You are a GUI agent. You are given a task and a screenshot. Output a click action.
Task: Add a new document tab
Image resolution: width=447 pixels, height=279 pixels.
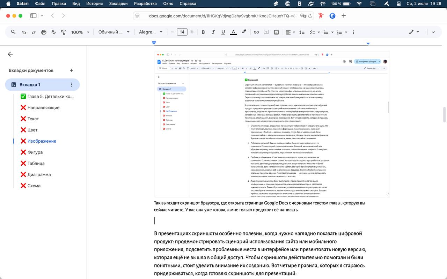71,70
